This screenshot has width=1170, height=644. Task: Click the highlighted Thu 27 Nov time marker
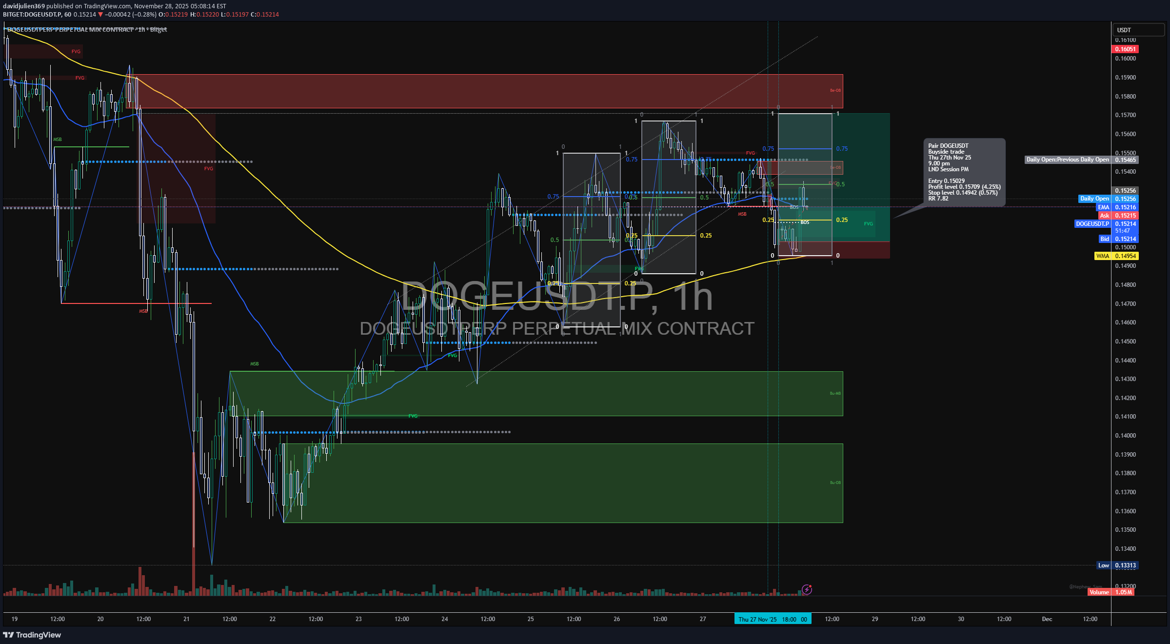[x=773, y=619]
